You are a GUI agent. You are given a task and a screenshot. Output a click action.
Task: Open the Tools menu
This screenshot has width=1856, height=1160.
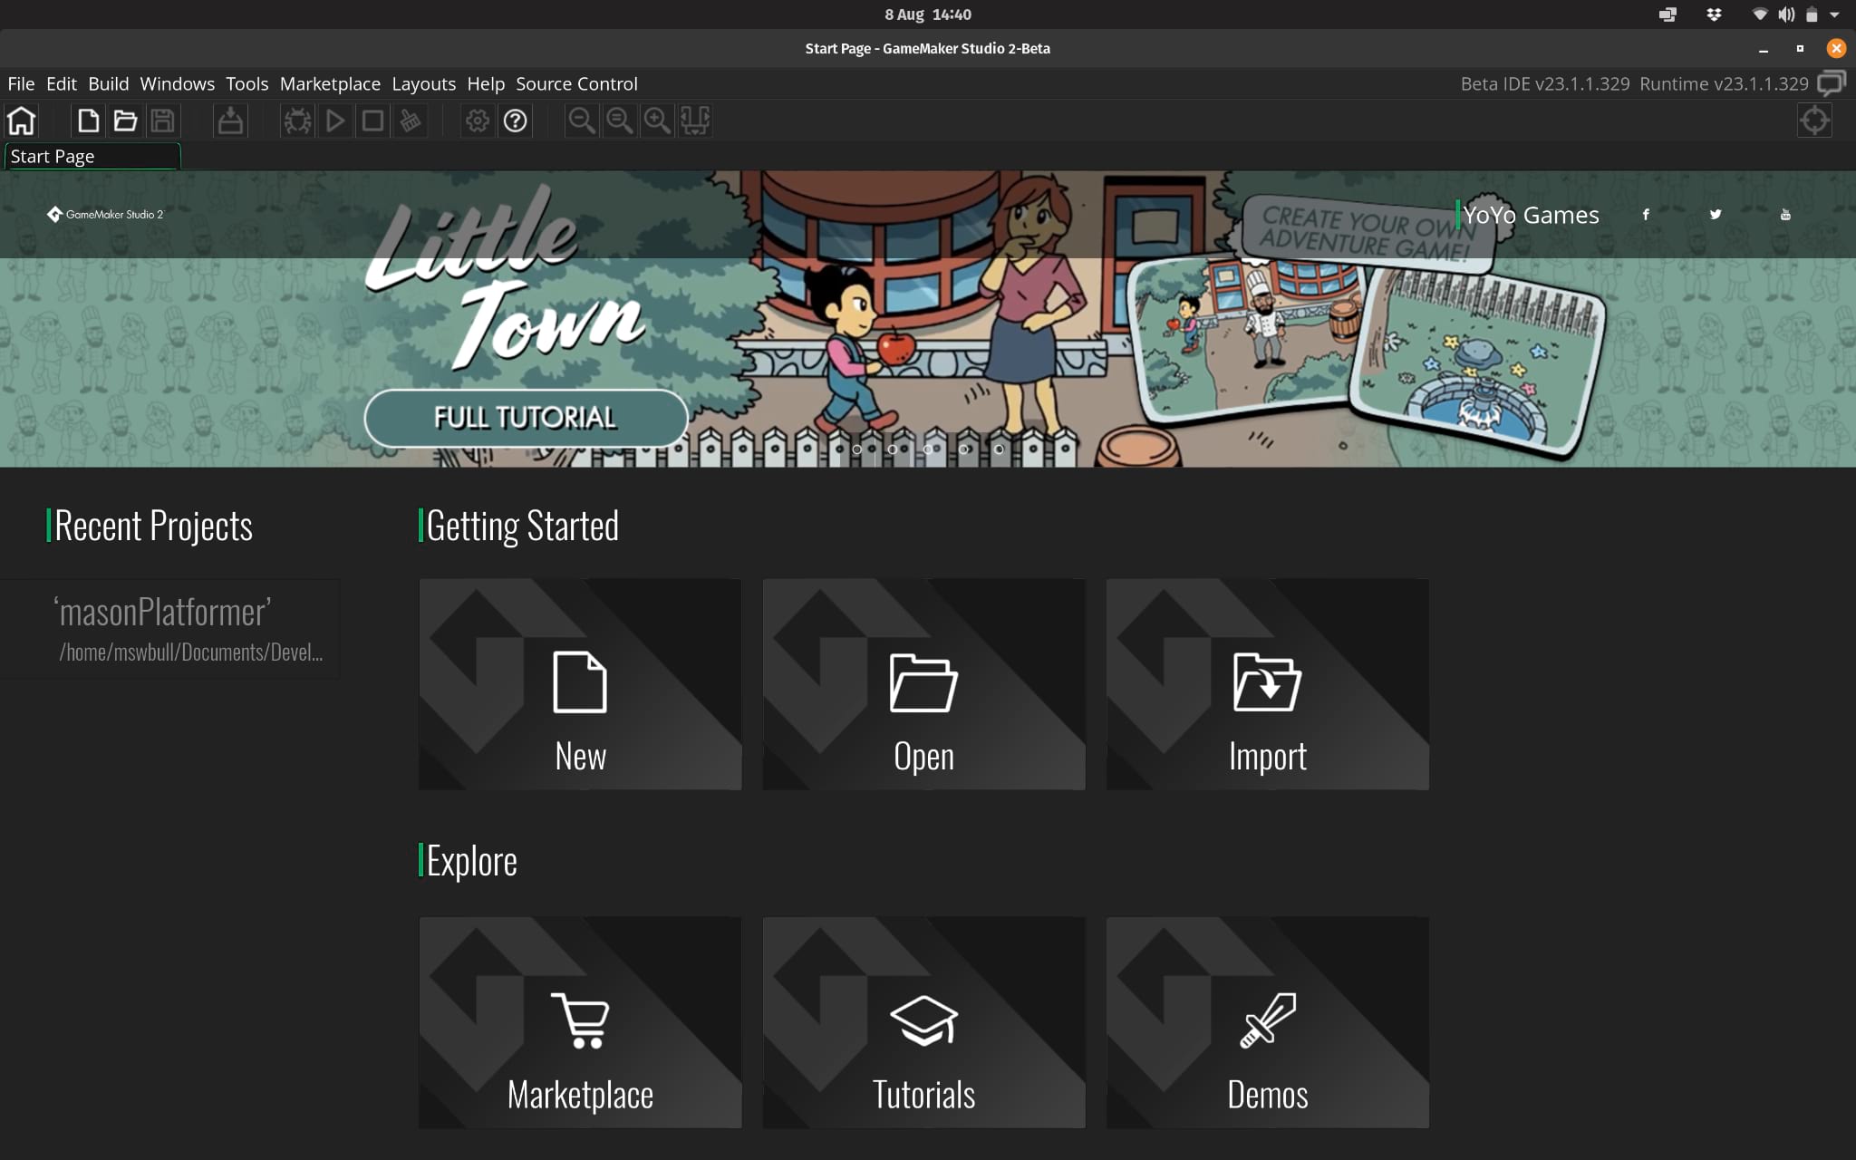247,83
